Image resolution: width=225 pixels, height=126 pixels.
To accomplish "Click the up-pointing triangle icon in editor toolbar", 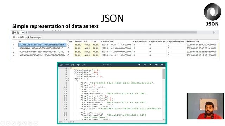I will pyautogui.click(x=150, y=65).
